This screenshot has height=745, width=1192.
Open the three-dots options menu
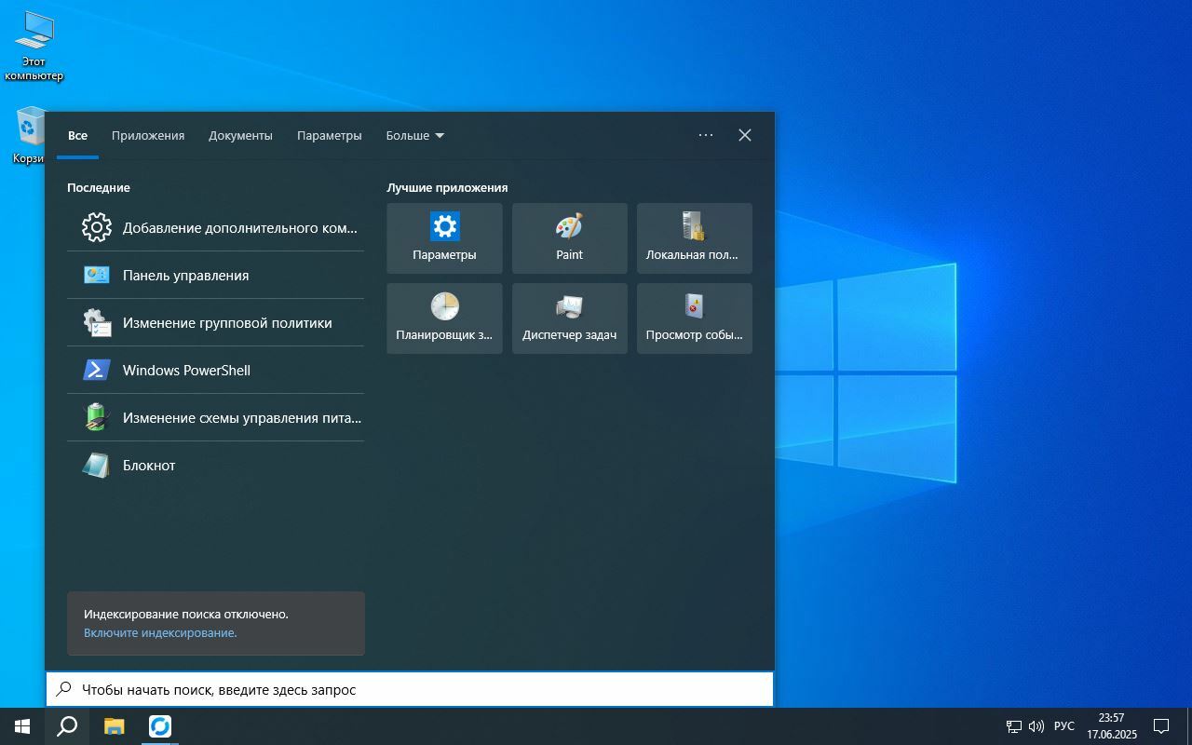click(706, 136)
